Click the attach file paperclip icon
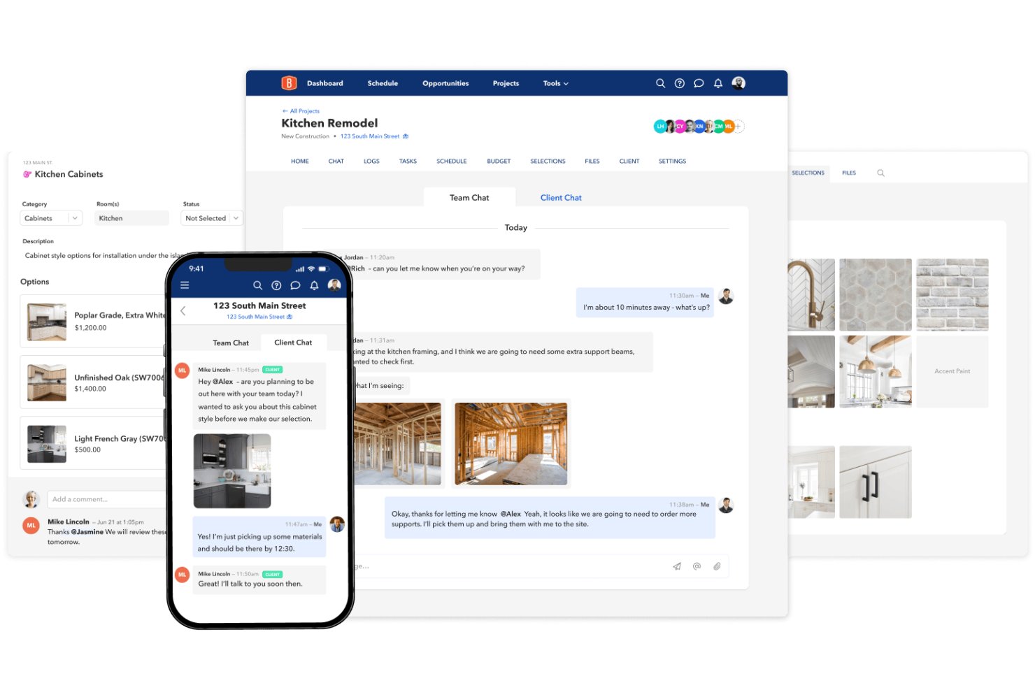Screen dimensions: 1035x690 click(x=717, y=566)
